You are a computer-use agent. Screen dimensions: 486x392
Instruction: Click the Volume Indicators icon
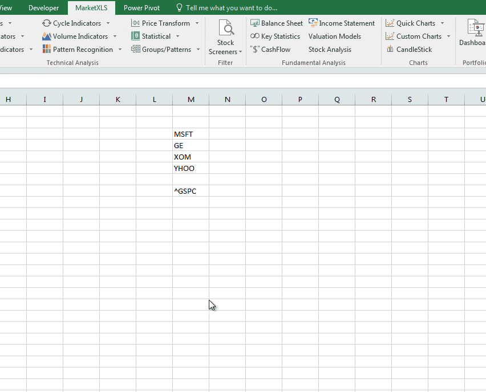pos(47,36)
